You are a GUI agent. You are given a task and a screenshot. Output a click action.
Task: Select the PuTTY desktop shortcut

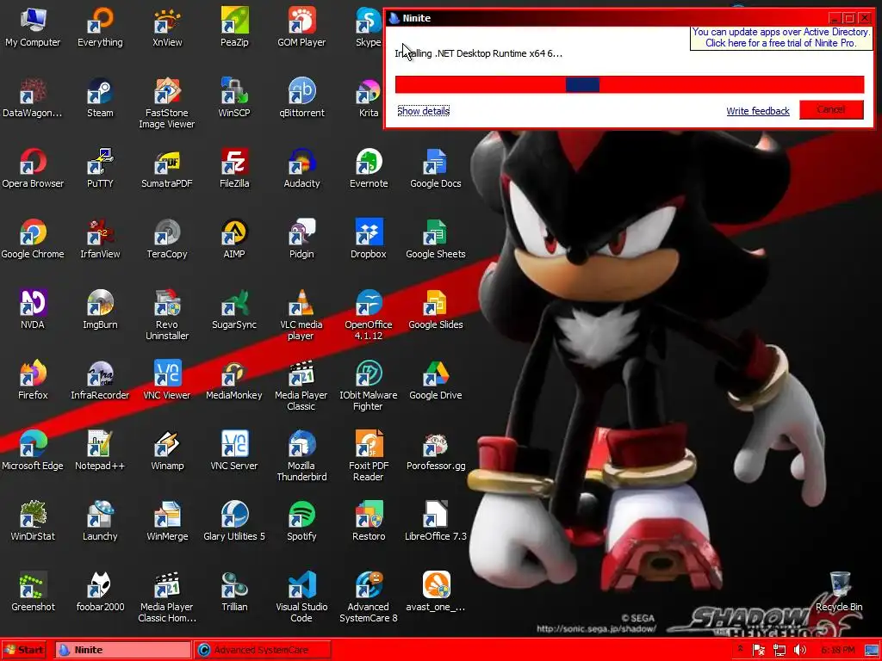coord(100,168)
